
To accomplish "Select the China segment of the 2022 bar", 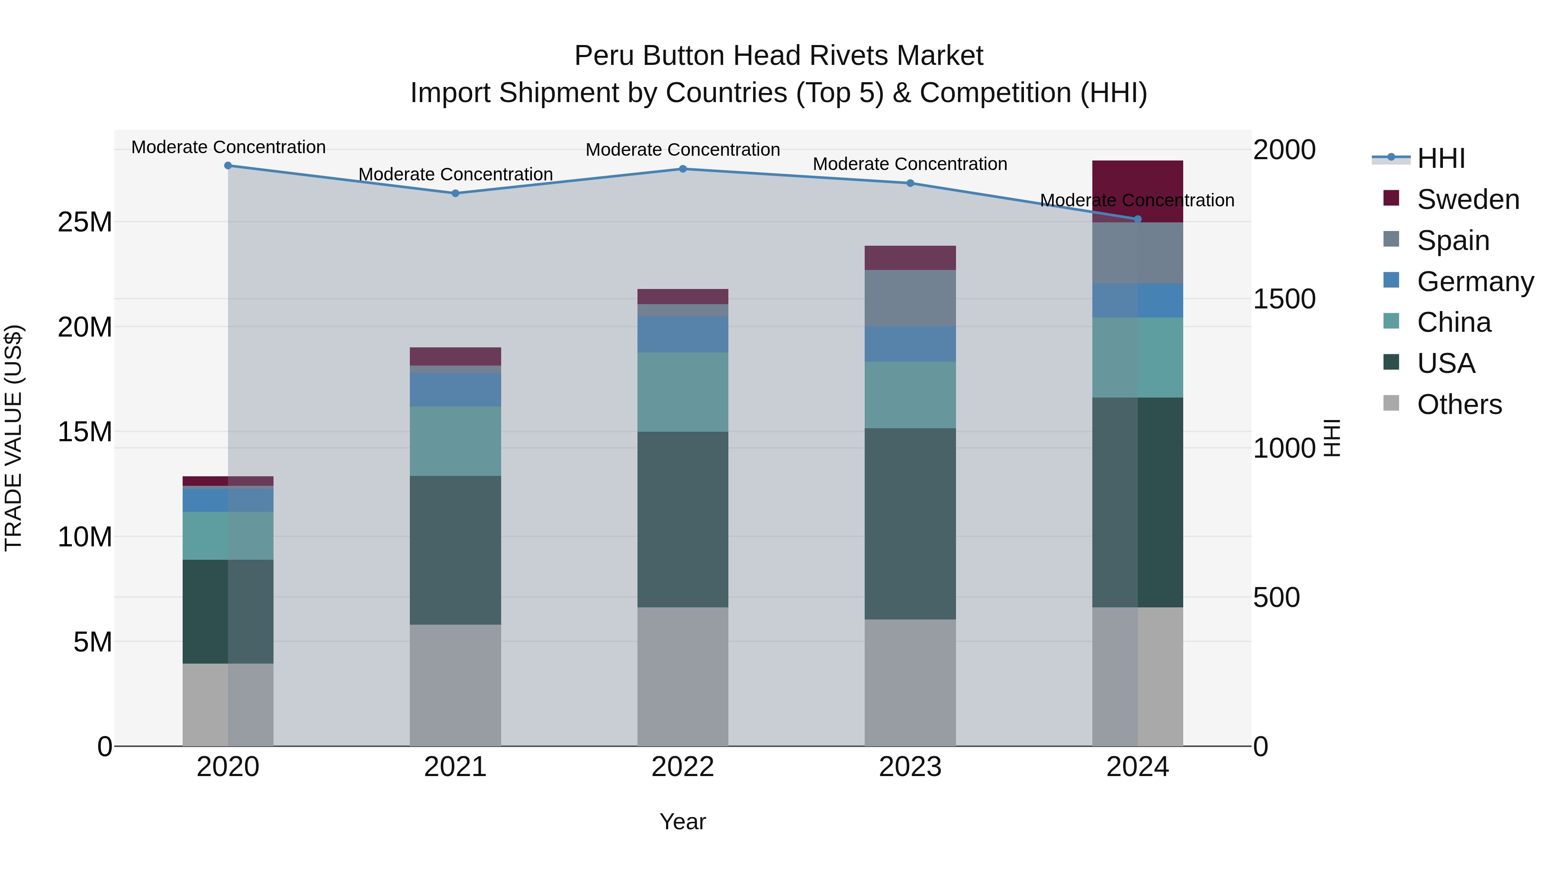I will click(683, 392).
